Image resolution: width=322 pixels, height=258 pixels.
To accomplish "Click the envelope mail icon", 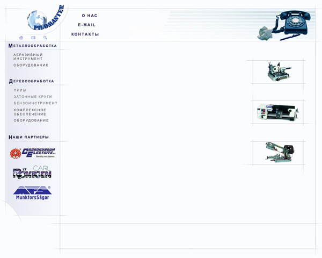I will 33,38.
